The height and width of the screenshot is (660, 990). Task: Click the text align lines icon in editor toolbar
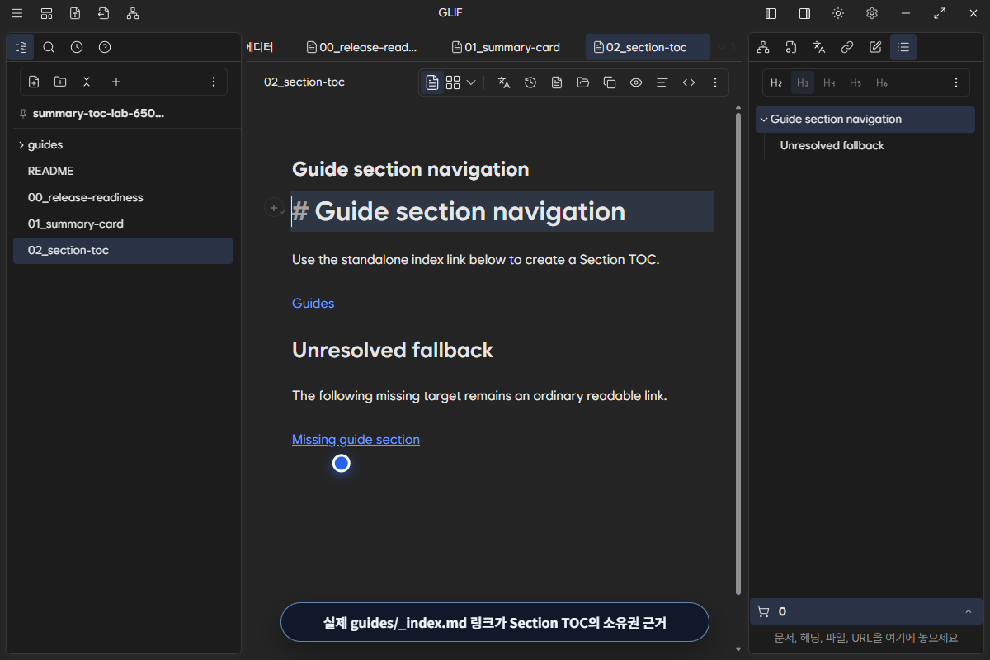click(662, 82)
